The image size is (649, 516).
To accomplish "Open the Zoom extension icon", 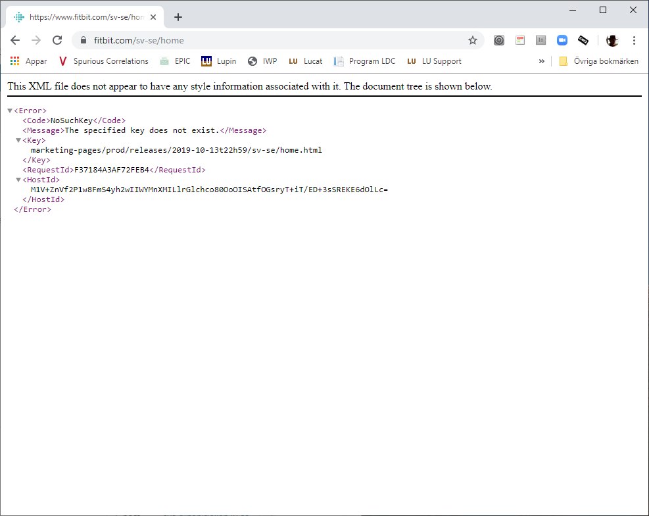I will point(562,40).
